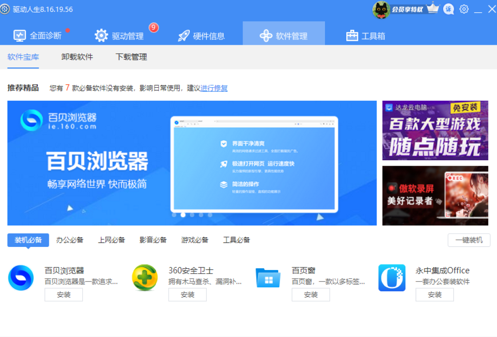Go to the 硬件信息 tab

pyautogui.click(x=201, y=36)
